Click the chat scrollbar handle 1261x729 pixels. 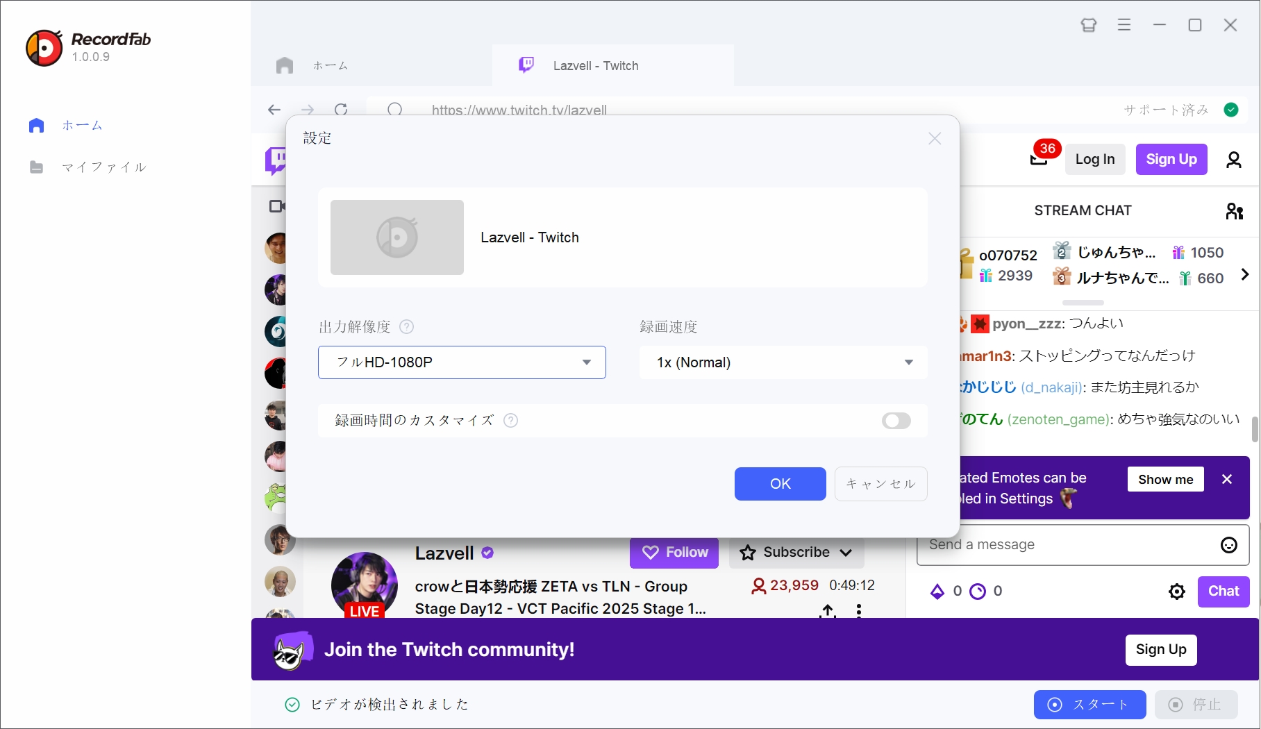[x=1255, y=429]
